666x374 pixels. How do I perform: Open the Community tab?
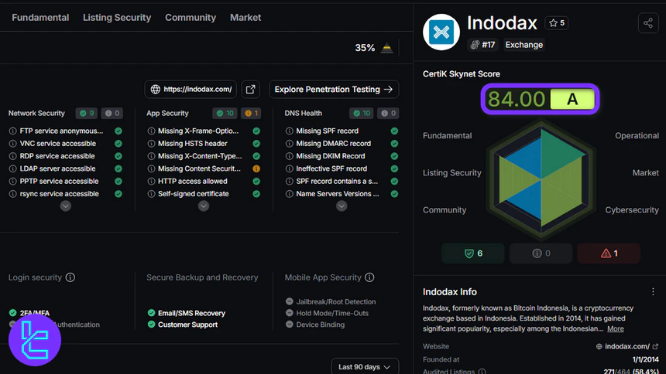pyautogui.click(x=191, y=17)
